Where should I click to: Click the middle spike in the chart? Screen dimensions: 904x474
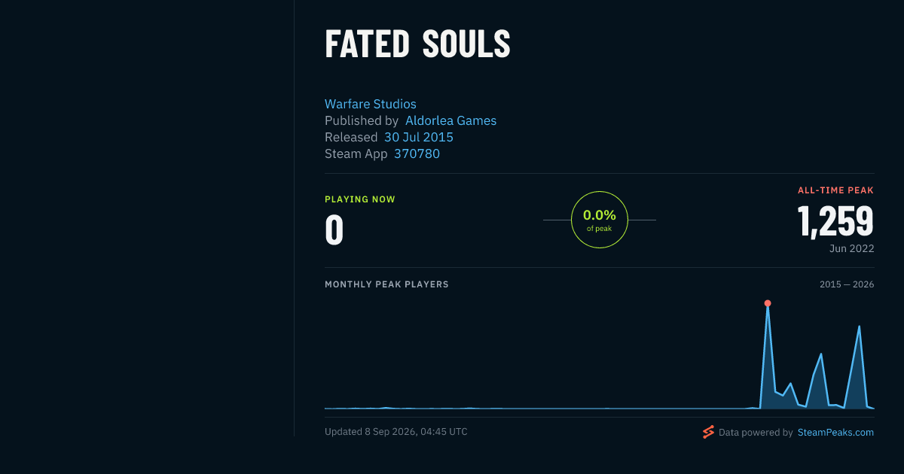pos(820,354)
